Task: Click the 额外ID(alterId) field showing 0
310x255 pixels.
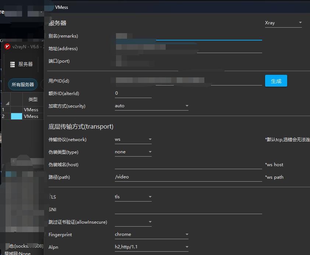Action: pyautogui.click(x=133, y=93)
